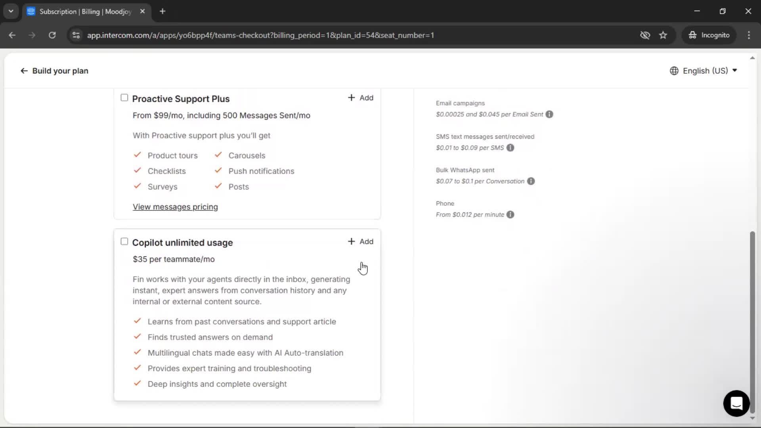Click the tracking protection eye icon
The height and width of the screenshot is (428, 761).
point(645,35)
